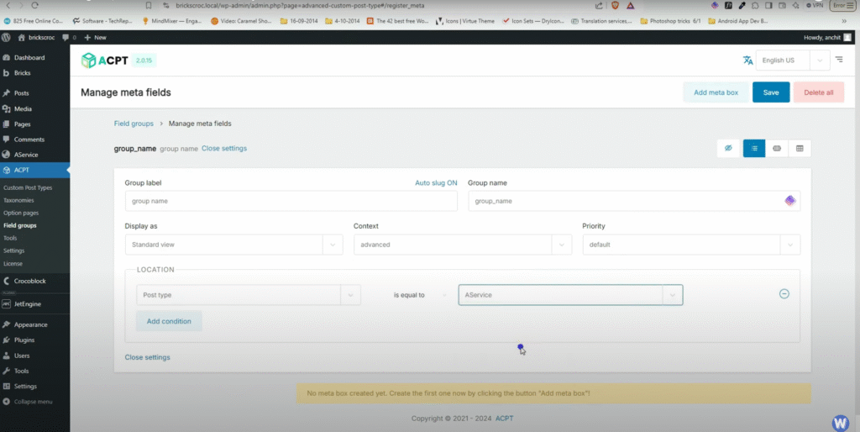The width and height of the screenshot is (860, 432).
Task: Remove the location condition with minus icon
Action: click(x=784, y=293)
